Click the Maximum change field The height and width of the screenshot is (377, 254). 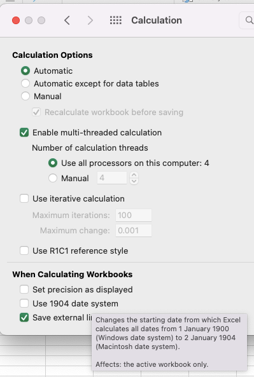click(134, 231)
